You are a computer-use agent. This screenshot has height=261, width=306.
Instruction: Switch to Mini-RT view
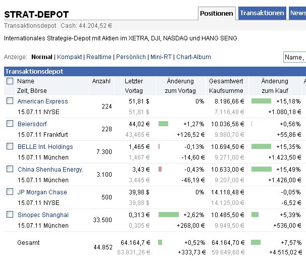161,57
